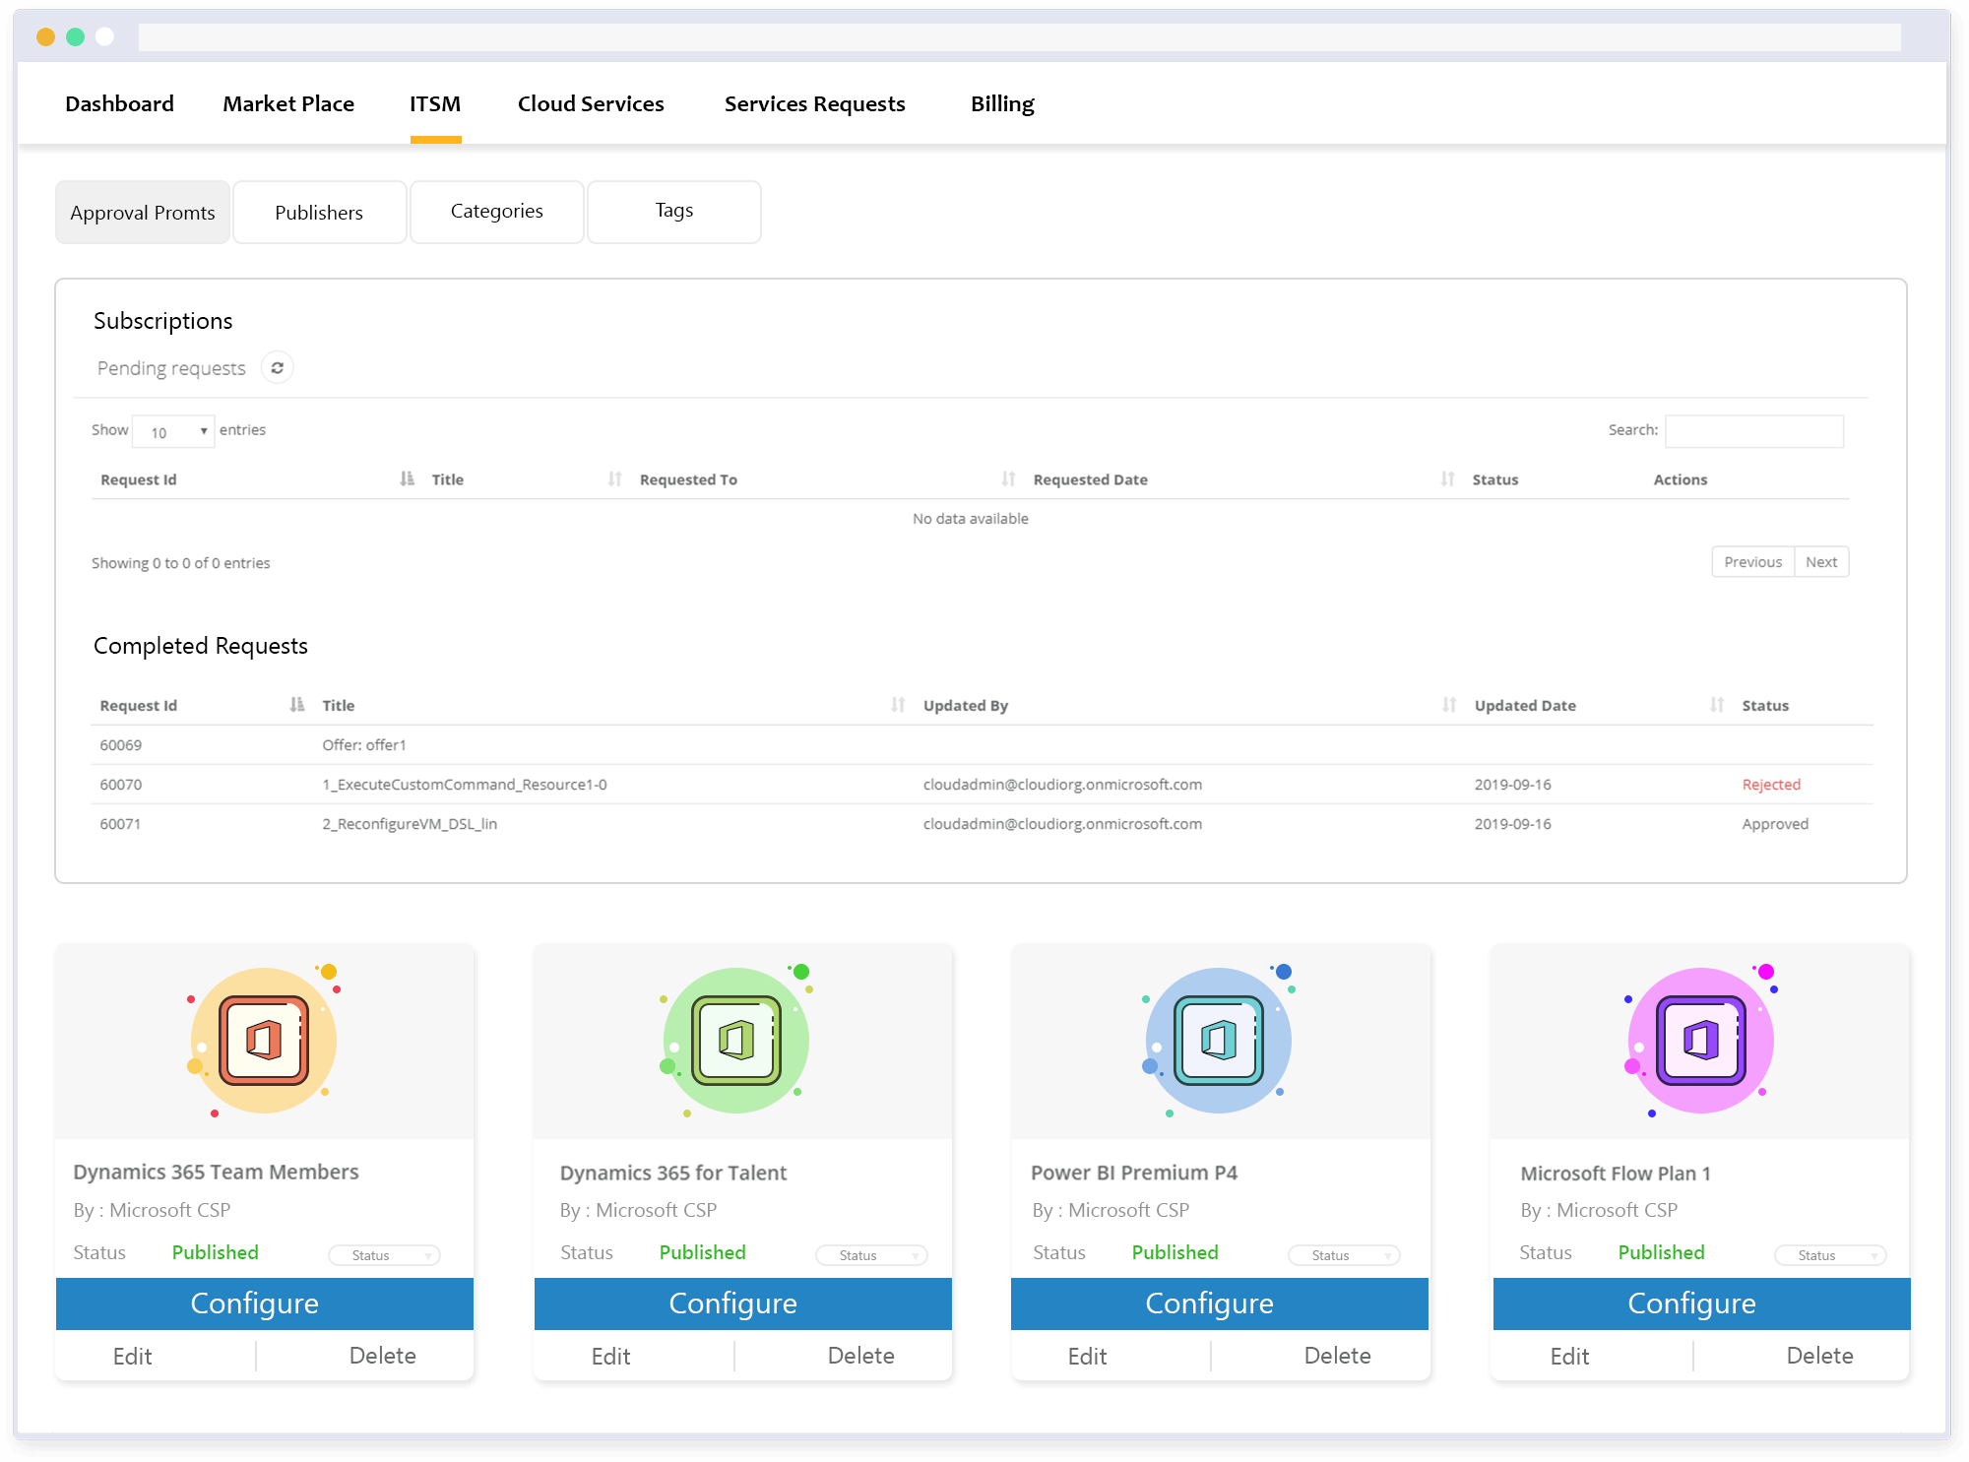1969x1462 pixels.
Task: Sort pending requests by Title column
Action: 615,479
